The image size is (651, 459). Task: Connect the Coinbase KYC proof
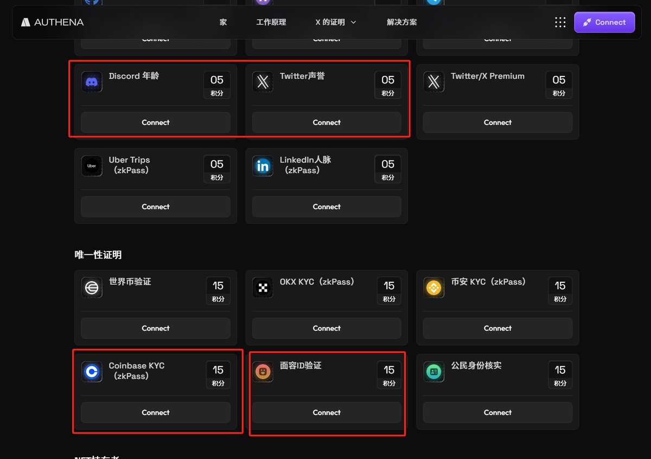click(156, 412)
